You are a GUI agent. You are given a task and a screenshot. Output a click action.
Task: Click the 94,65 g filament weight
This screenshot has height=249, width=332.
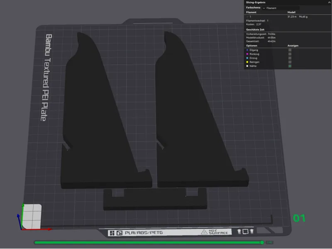click(x=303, y=17)
